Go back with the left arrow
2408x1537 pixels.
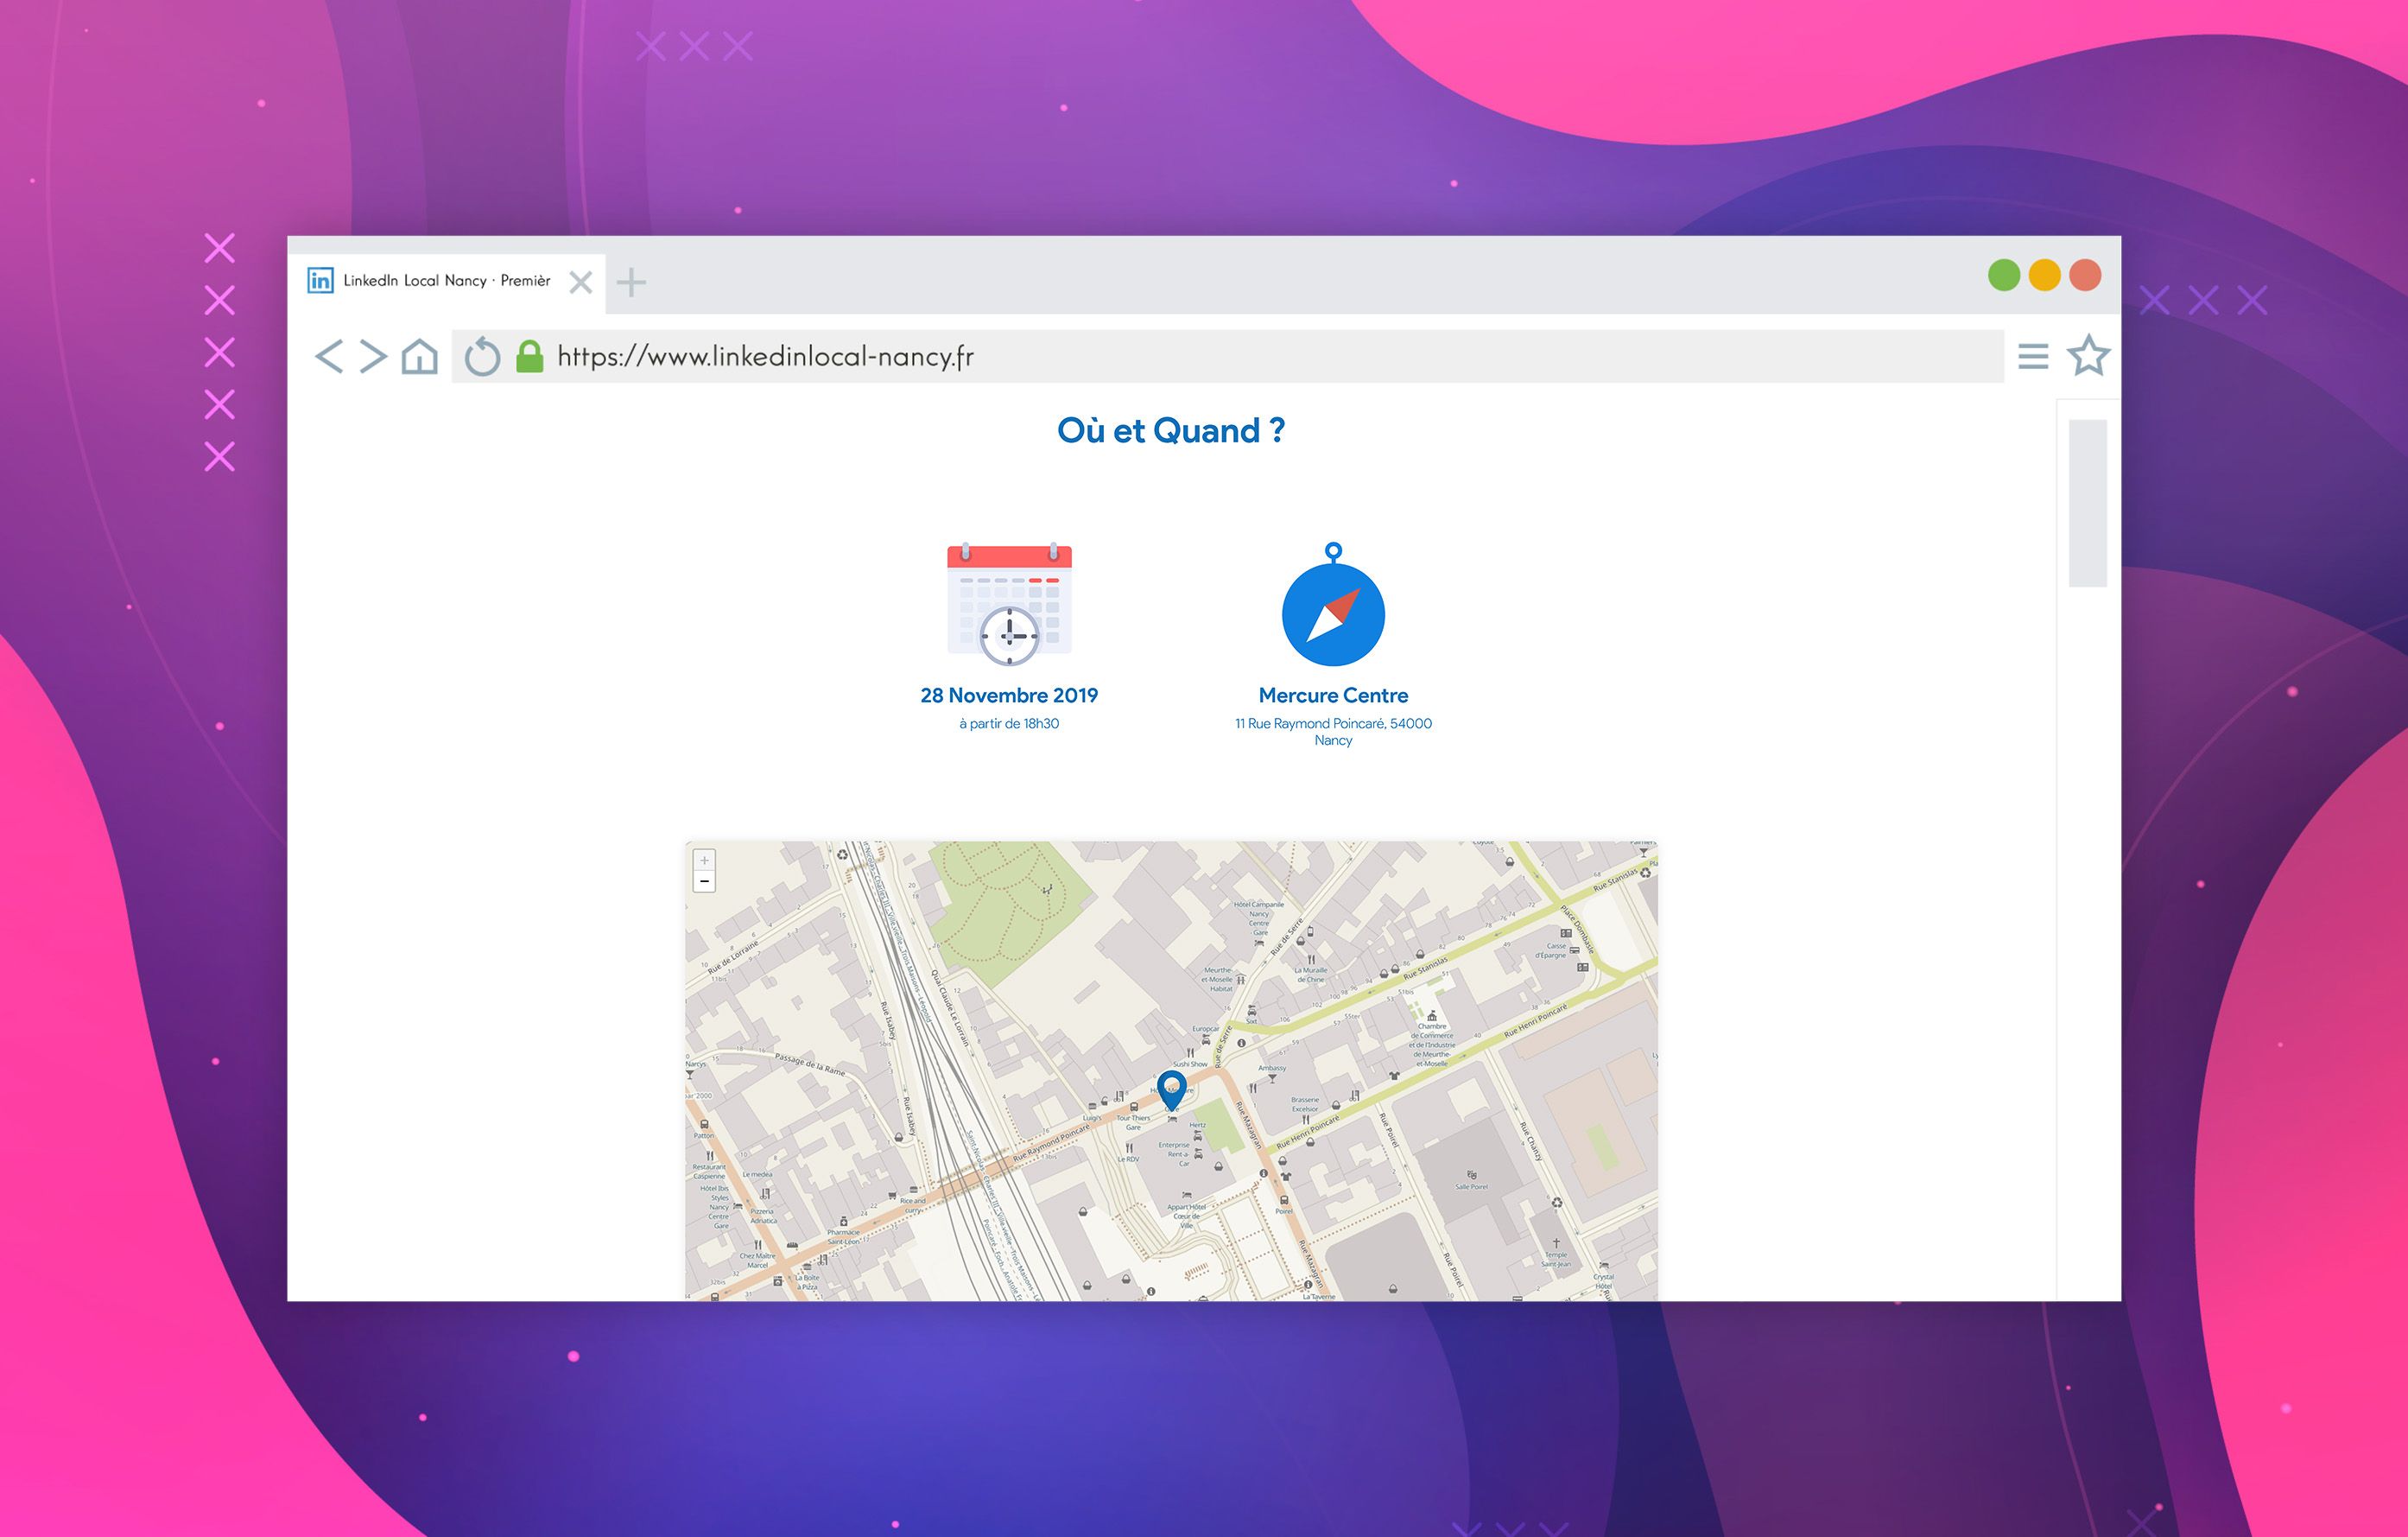[x=328, y=356]
